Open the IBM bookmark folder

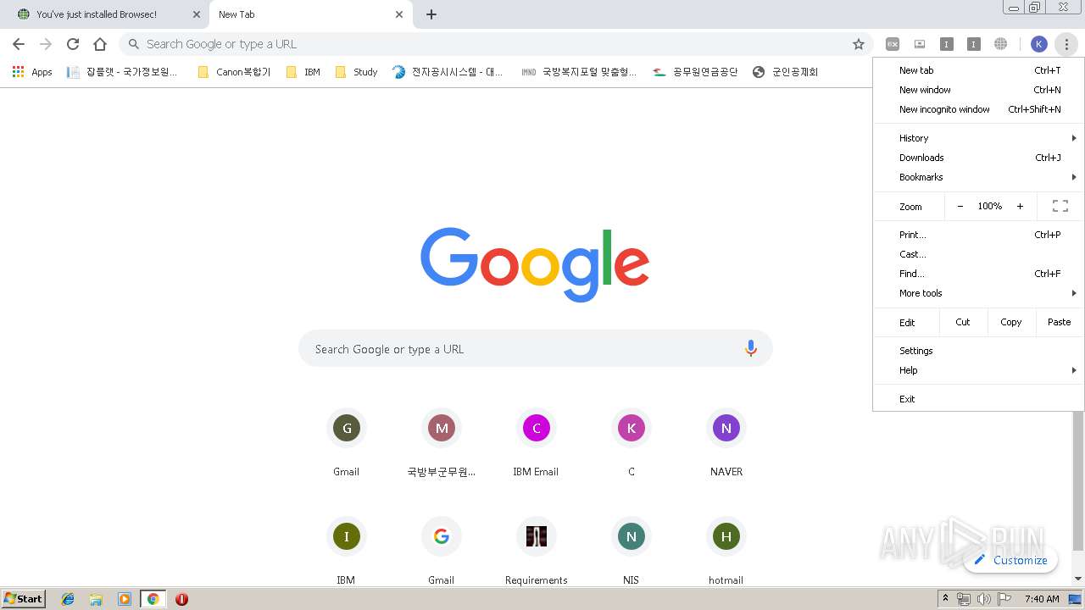pos(303,72)
